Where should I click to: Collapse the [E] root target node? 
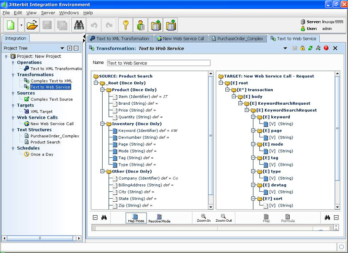[x=221, y=83]
